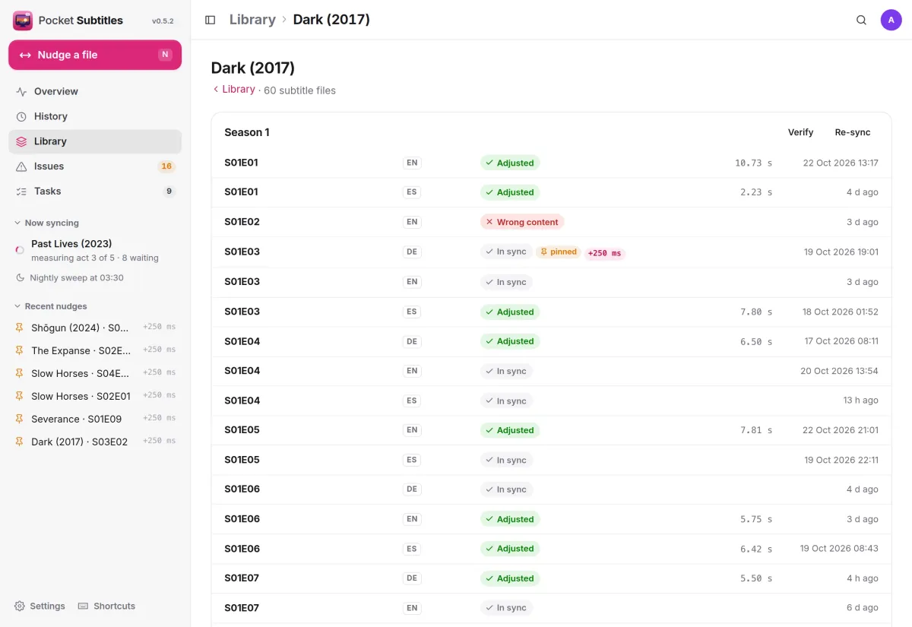Collapse the Now syncing section
912x627 pixels.
(x=47, y=223)
